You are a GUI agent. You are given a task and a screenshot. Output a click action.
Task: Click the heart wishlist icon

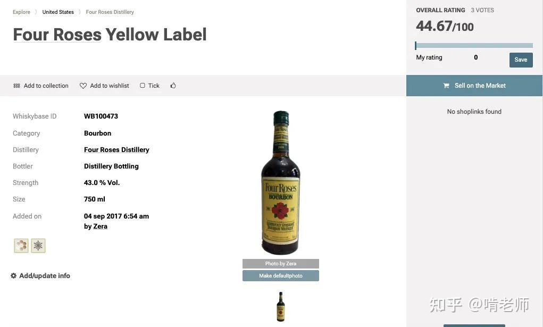[x=83, y=86]
